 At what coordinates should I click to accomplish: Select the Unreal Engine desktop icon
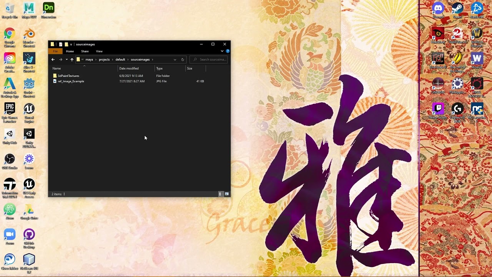point(29,113)
